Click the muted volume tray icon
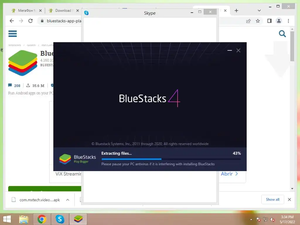 (x=272, y=219)
